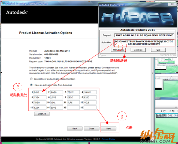The image size is (178, 144).
Task: Click the Mem Patch button in X-Force
Action: (x=118, y=50)
